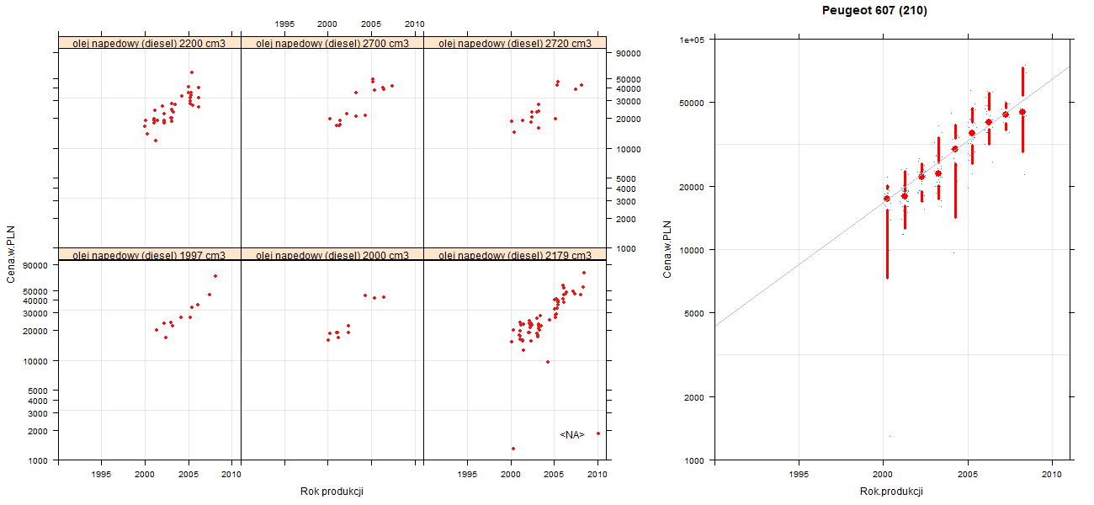Click the "2010" x-axis tick on the Peugeot 607 chart
1094x505 pixels.
pos(1052,476)
